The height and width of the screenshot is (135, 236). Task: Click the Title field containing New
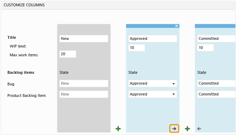(84, 38)
